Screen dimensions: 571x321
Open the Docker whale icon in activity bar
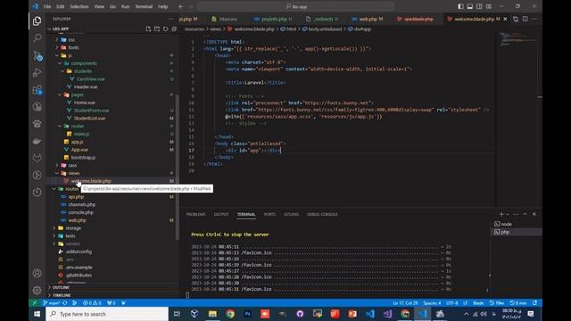pyautogui.click(x=37, y=141)
